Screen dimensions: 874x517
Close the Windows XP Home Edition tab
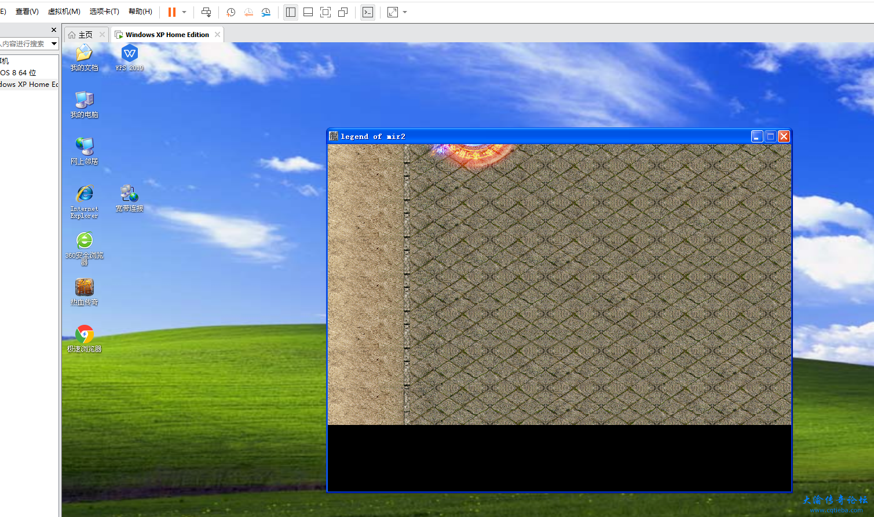point(217,35)
